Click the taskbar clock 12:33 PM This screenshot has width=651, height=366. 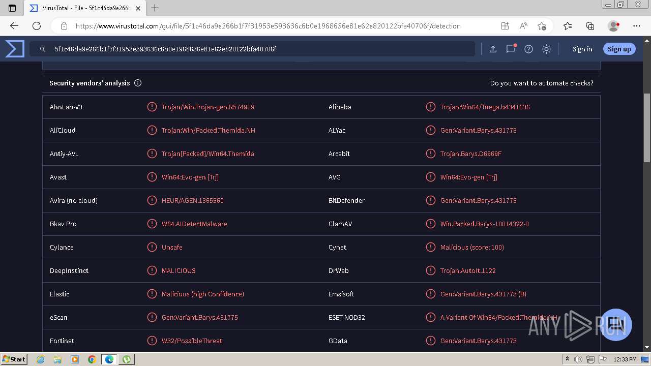[625, 359]
